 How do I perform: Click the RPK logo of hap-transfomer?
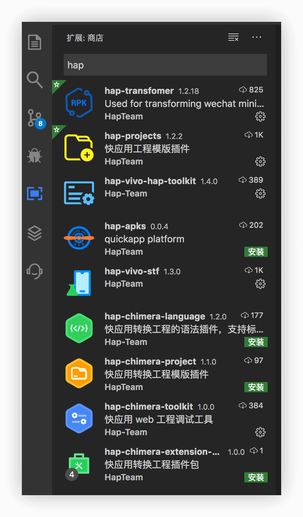click(79, 102)
